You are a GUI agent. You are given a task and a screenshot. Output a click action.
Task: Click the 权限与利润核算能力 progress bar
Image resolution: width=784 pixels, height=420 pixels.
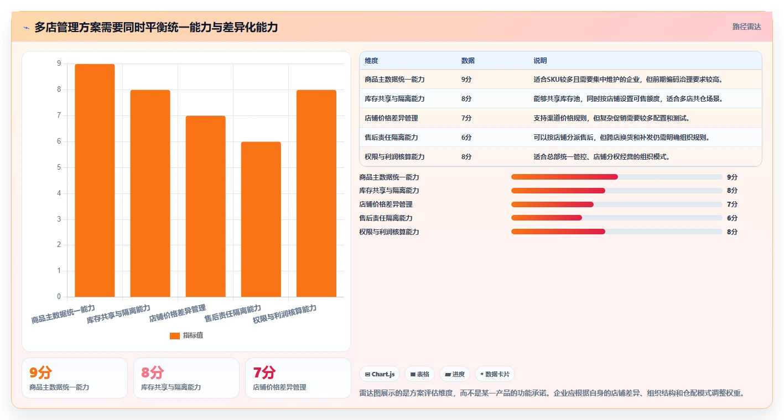click(x=617, y=232)
